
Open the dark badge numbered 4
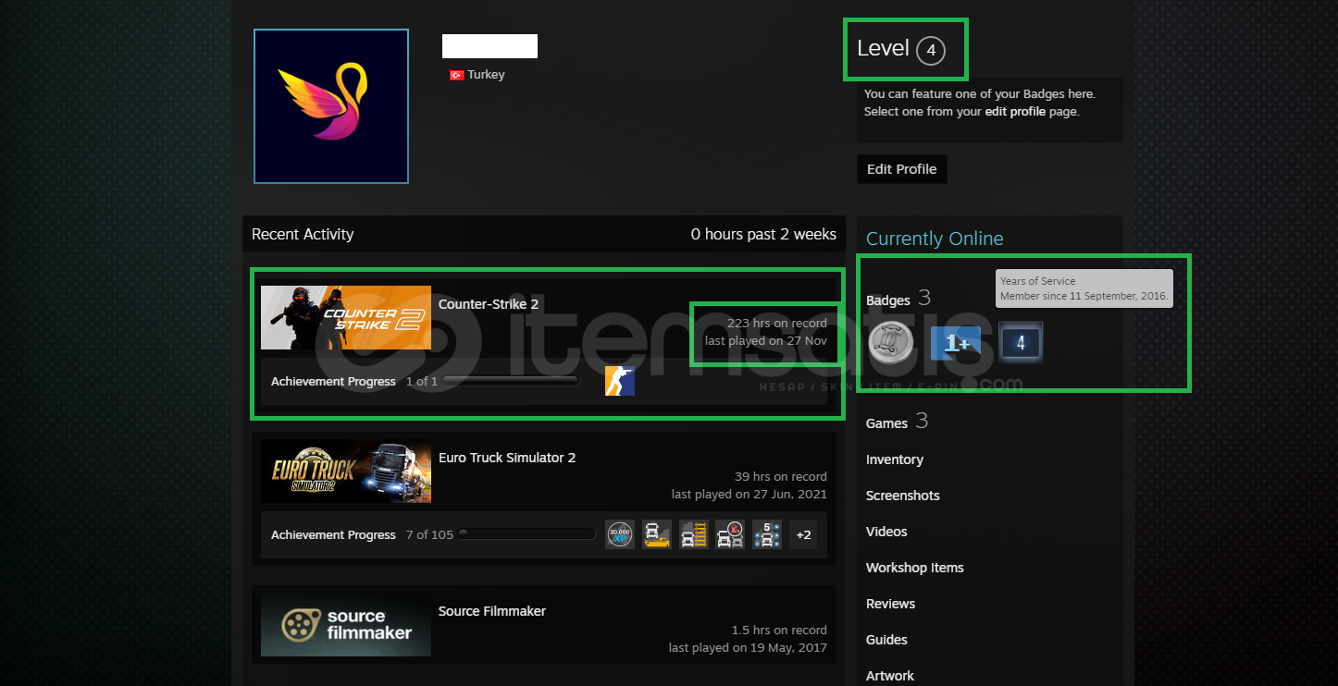pyautogui.click(x=1021, y=342)
